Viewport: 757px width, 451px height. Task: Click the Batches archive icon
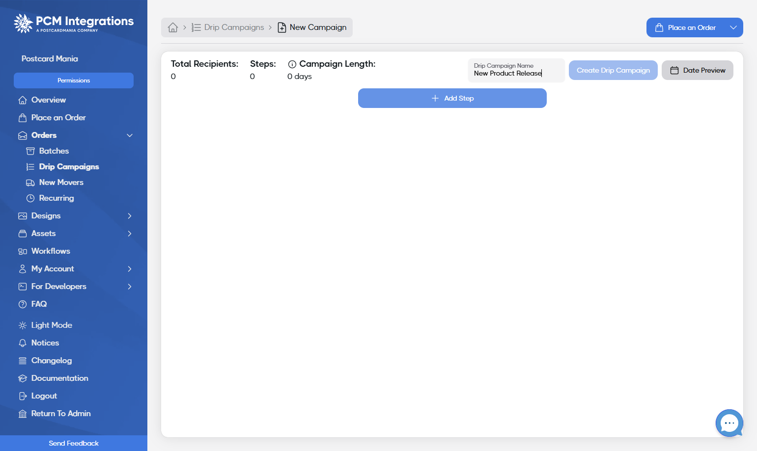30,151
